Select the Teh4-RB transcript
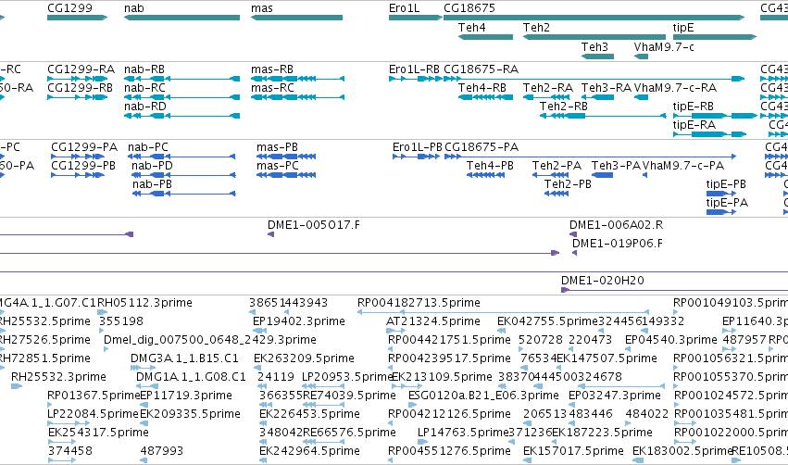The width and height of the screenshot is (788, 465). coord(485,97)
